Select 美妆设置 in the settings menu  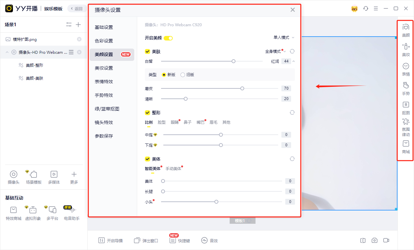click(104, 68)
